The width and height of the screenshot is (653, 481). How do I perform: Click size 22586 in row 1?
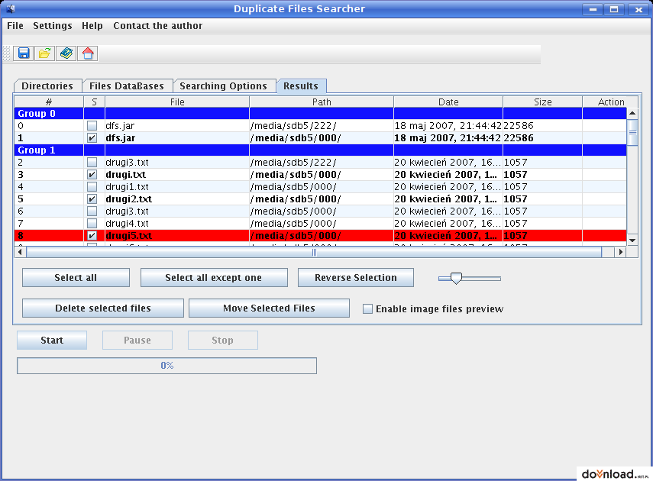[519, 138]
